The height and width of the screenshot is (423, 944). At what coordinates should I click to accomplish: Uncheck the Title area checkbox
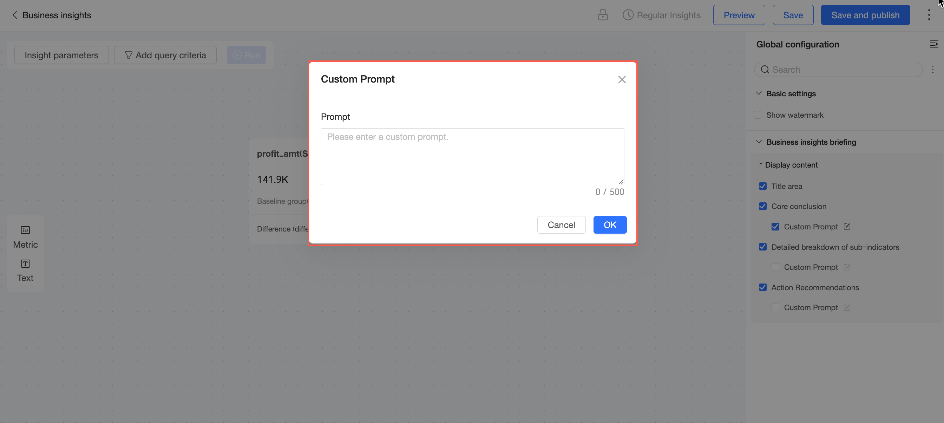[x=762, y=186]
